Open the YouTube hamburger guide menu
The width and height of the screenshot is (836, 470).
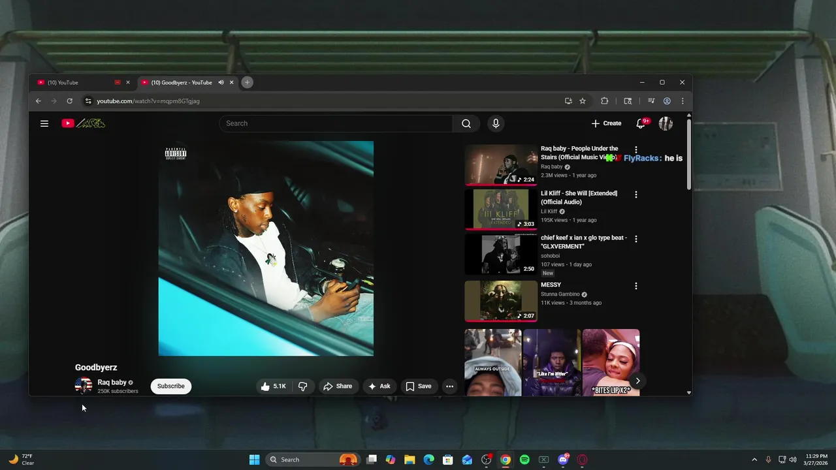tap(44, 123)
